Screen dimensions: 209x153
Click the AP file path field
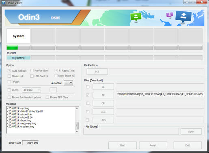coord(160,94)
